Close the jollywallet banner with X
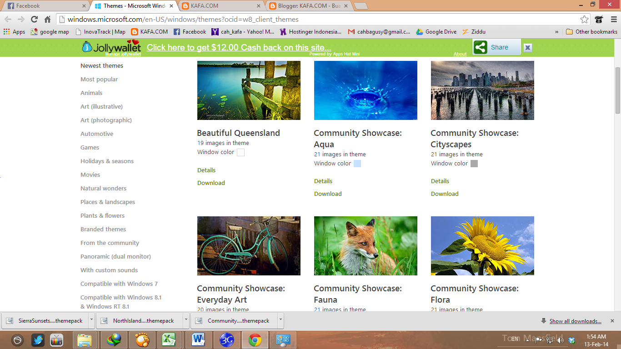 point(527,48)
